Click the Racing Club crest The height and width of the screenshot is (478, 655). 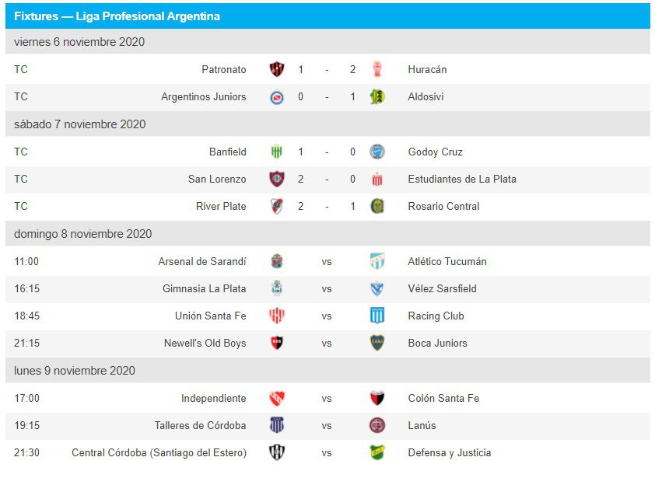tap(377, 316)
